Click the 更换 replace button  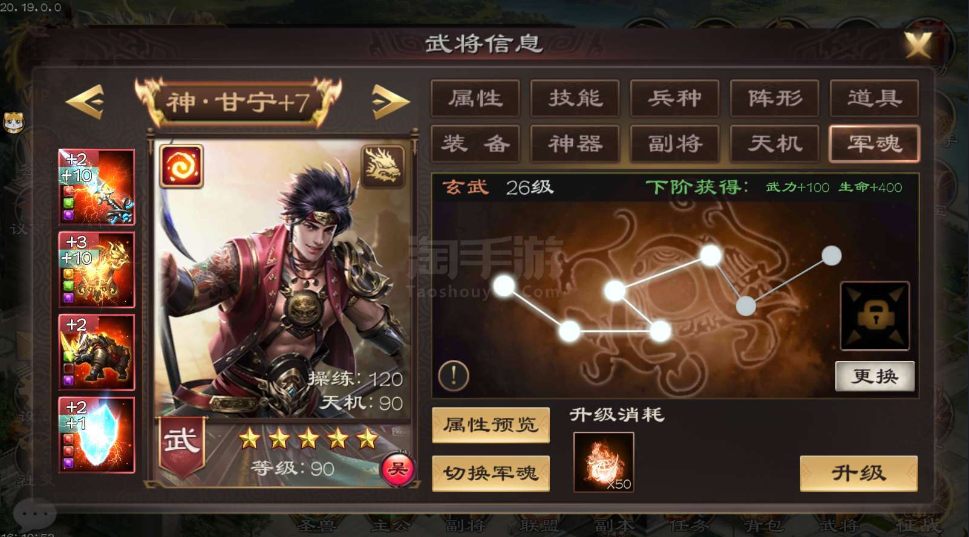pyautogui.click(x=875, y=377)
